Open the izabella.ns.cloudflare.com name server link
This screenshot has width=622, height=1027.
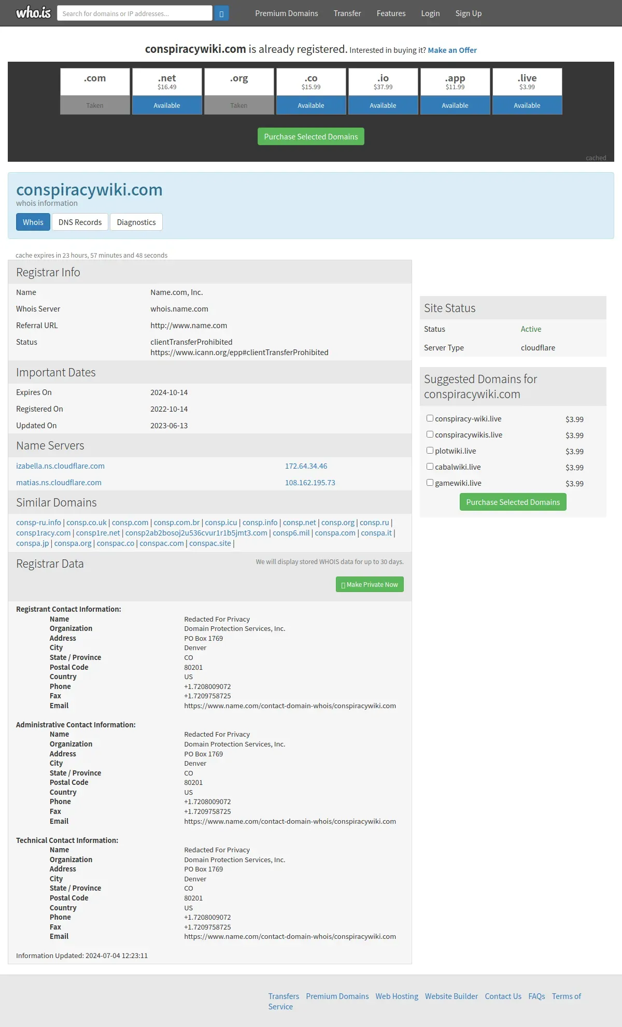[60, 466]
